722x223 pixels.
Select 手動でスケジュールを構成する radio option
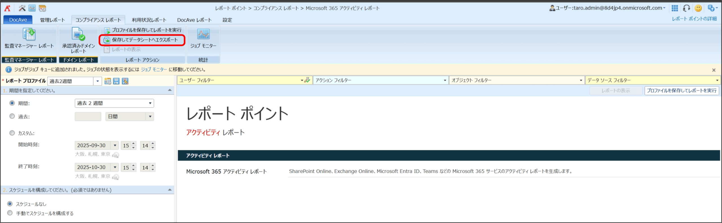(x=10, y=213)
